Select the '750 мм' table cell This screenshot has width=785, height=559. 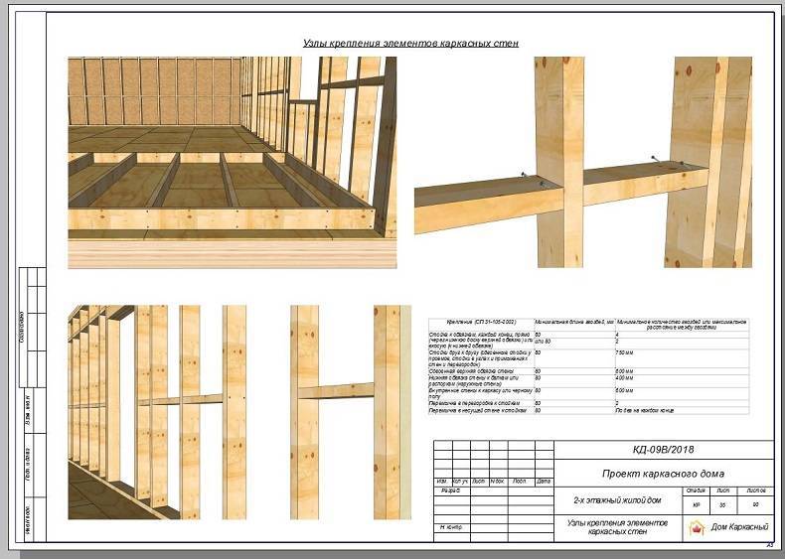pyautogui.click(x=683, y=358)
